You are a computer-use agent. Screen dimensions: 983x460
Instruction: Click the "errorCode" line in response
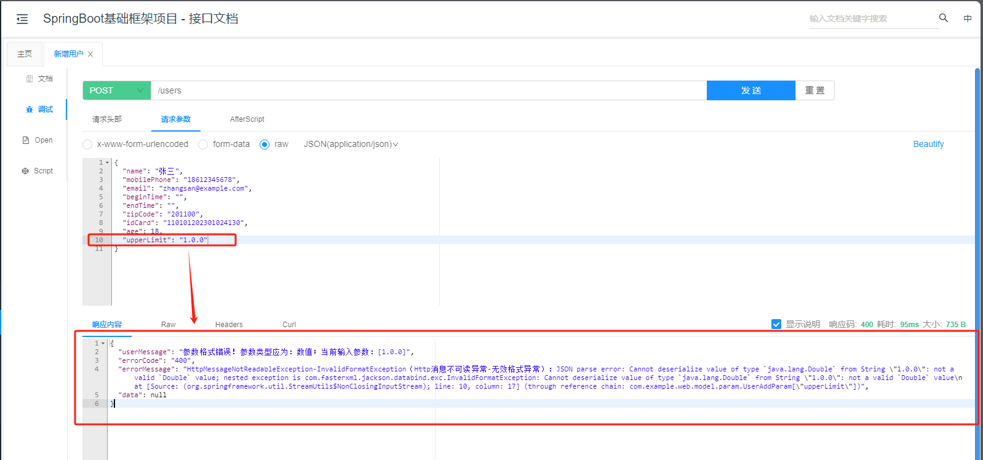click(156, 360)
